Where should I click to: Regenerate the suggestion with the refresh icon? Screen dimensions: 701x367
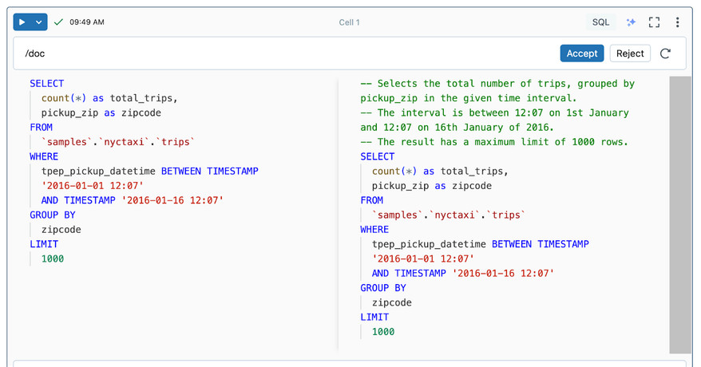[665, 53]
